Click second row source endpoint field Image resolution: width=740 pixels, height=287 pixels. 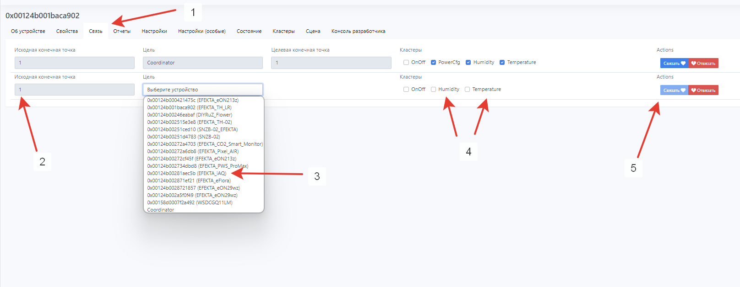coord(74,90)
